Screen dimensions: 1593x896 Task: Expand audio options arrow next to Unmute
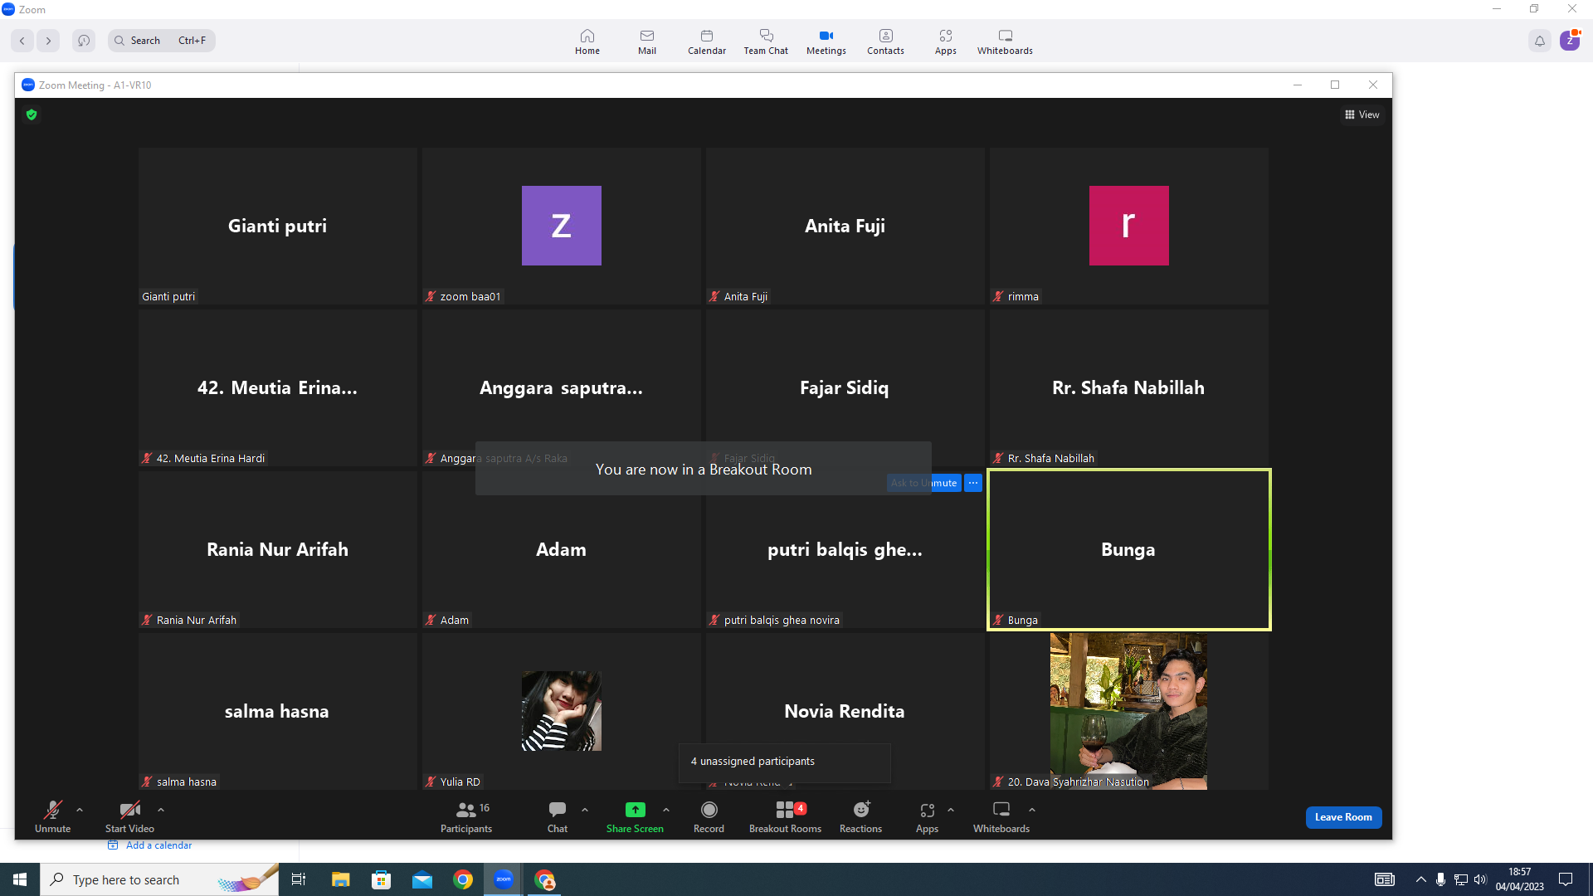click(80, 810)
